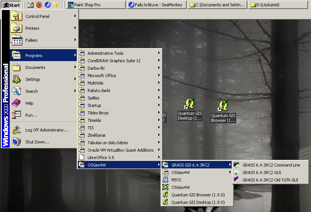Screen dimensions: 311x212
Task: Launch SeaMonkey from the quick launch icon
Action: 48,5
